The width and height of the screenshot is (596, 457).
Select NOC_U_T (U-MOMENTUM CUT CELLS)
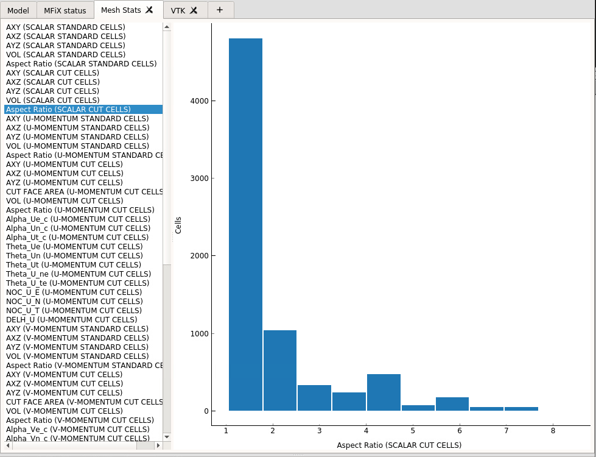(74, 311)
